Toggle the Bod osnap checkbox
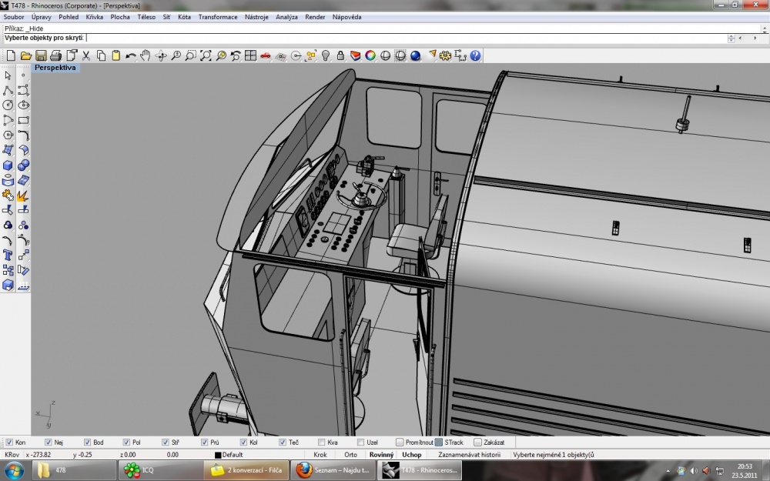The image size is (770, 481). (x=88, y=443)
